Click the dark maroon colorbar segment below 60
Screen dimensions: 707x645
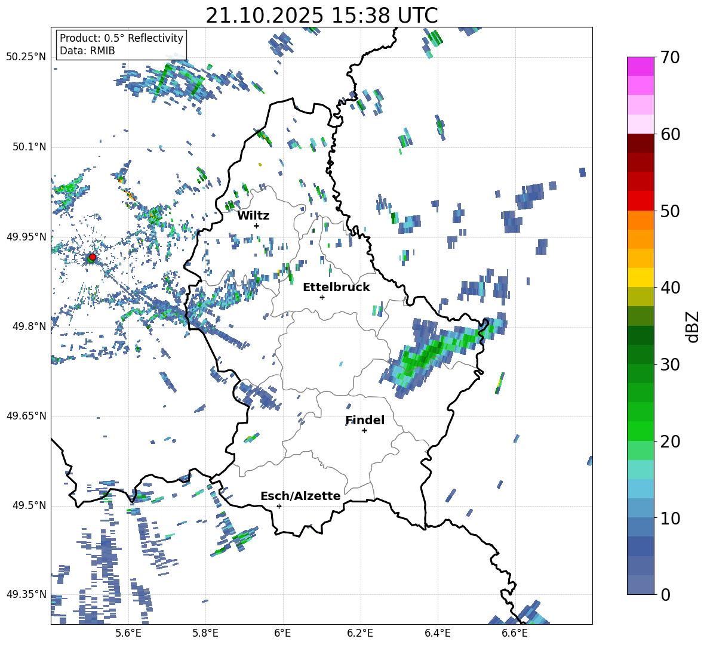coord(640,144)
